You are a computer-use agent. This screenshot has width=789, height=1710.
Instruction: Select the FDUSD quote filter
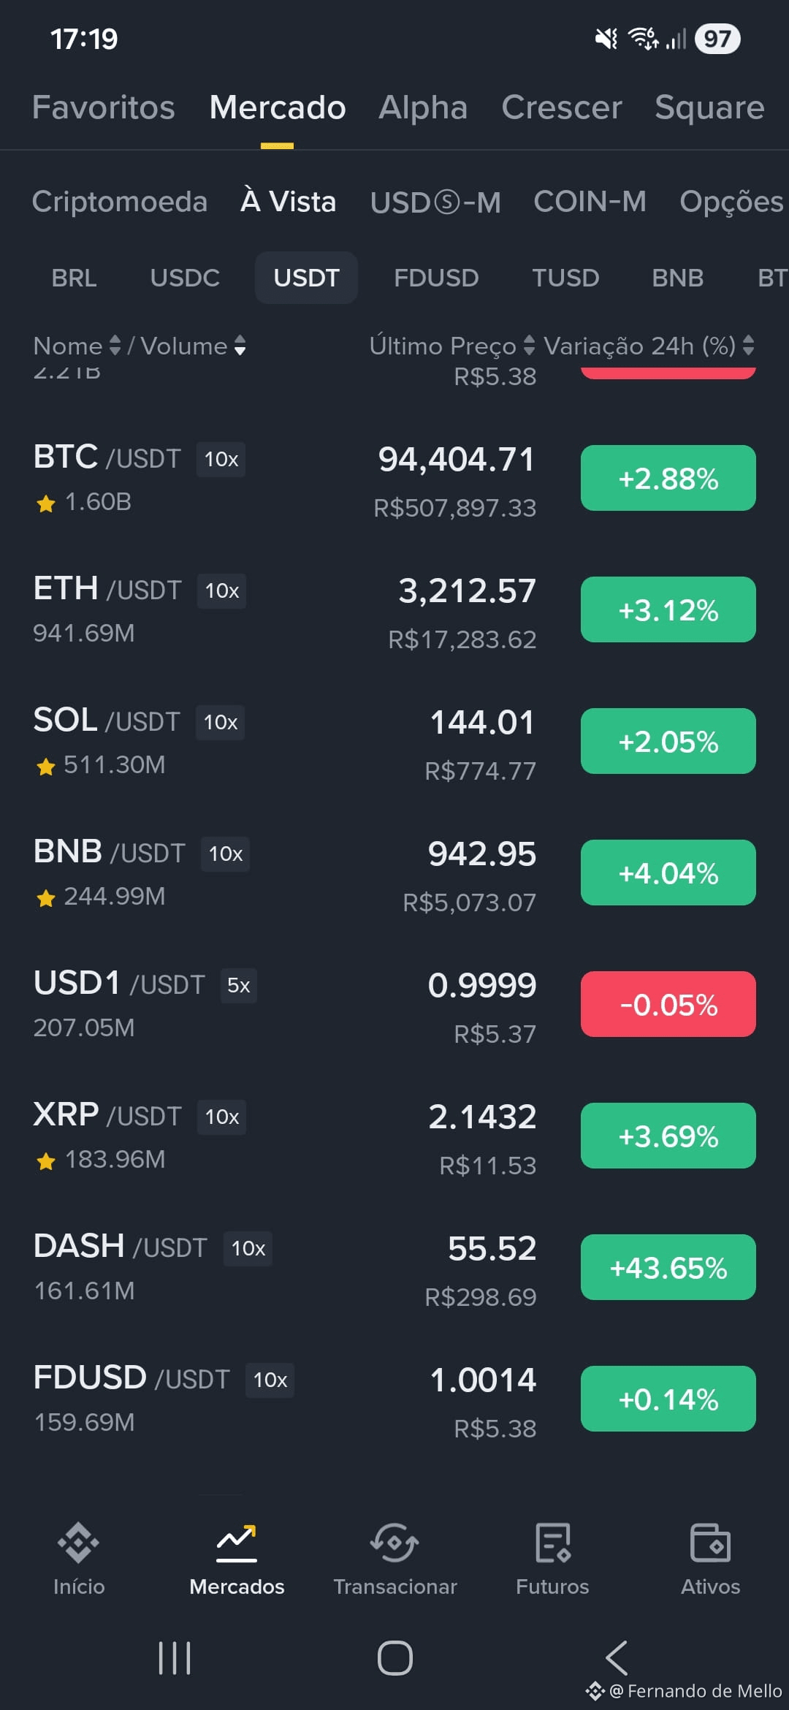pos(436,278)
